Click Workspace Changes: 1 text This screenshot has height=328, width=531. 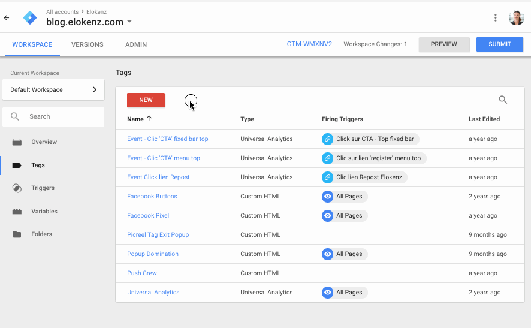tap(375, 44)
